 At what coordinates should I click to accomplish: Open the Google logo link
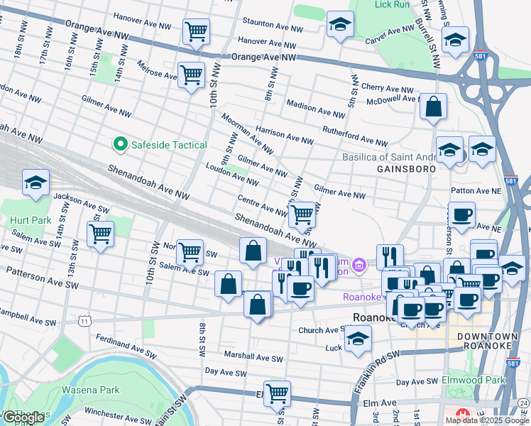click(x=23, y=417)
